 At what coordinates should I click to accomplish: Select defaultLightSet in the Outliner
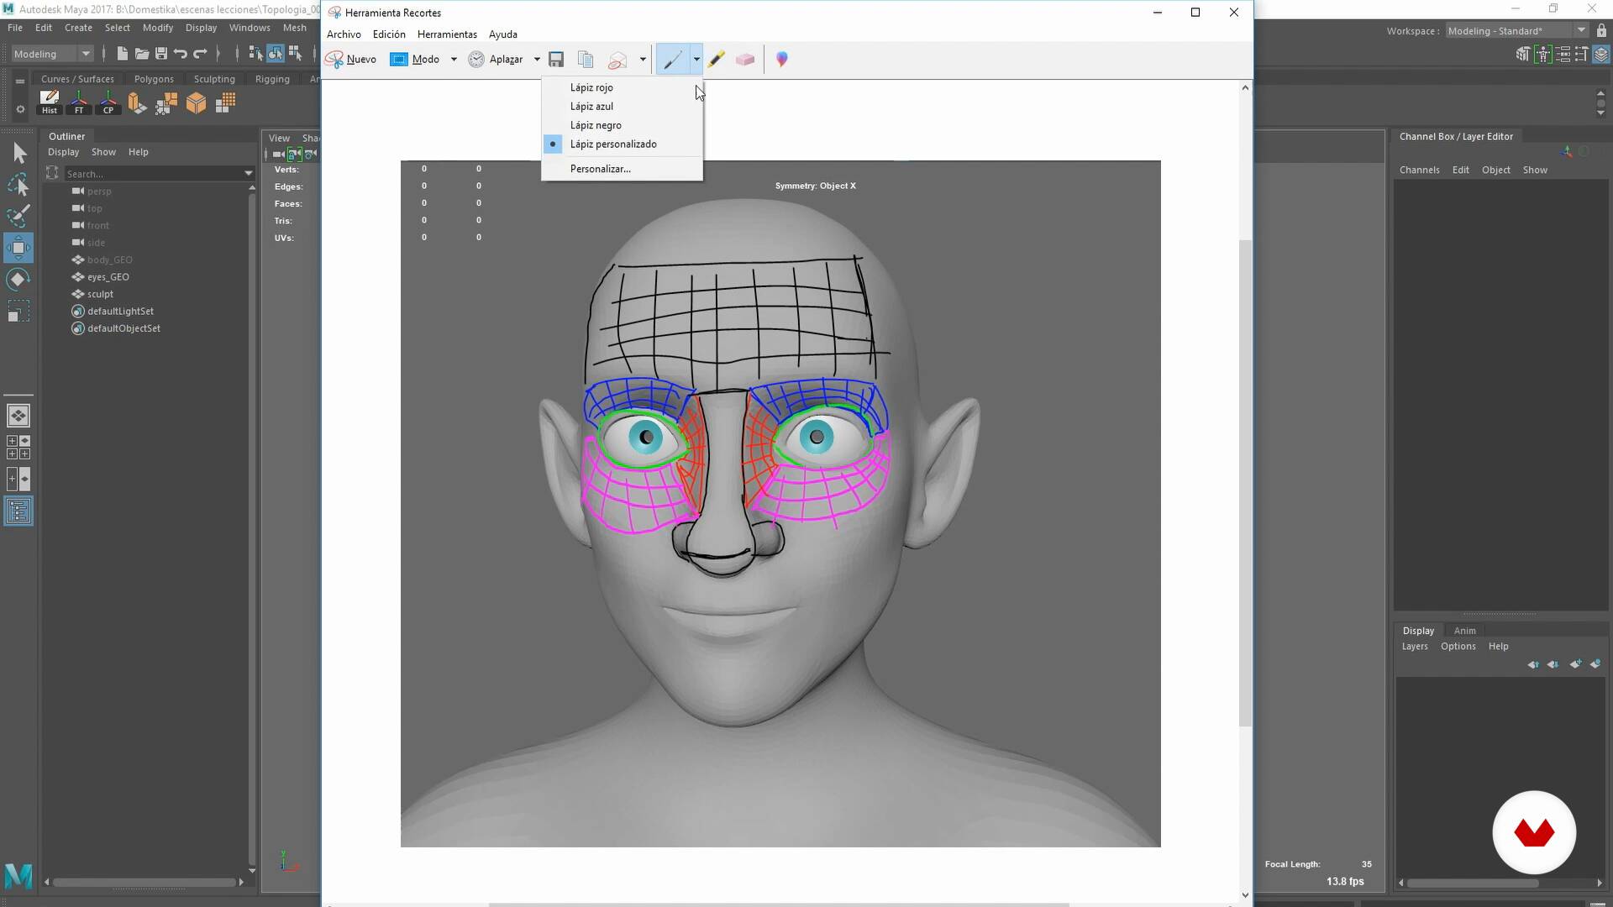coord(120,312)
